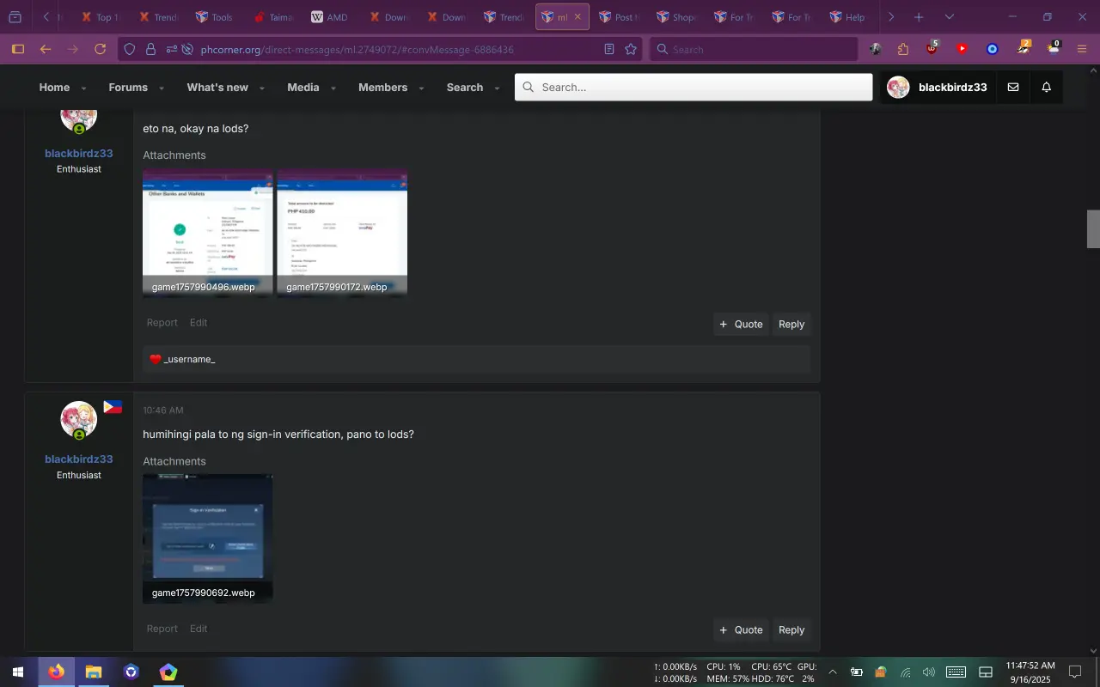1100x687 pixels.
Task: Open the Media menu item
Action: [x=303, y=87]
